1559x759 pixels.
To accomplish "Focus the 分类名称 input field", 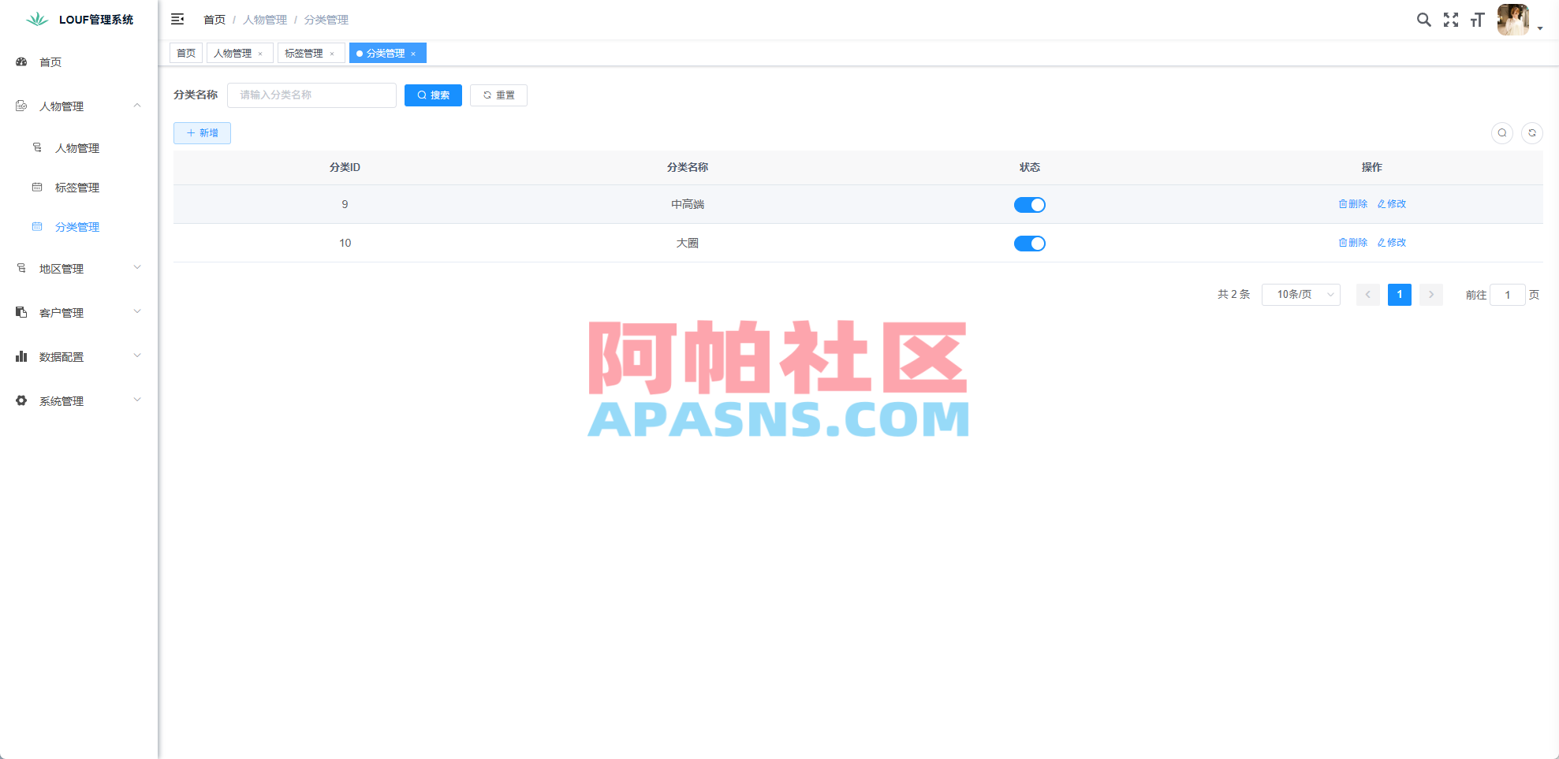I will tap(311, 95).
